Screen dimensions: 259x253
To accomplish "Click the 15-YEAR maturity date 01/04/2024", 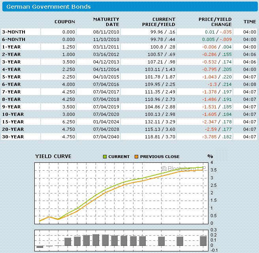I will (x=106, y=122).
